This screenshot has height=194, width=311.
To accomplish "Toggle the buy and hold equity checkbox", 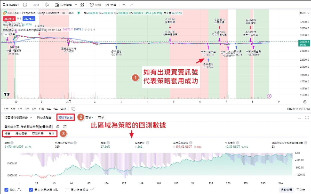I will pyautogui.click(x=67, y=190).
